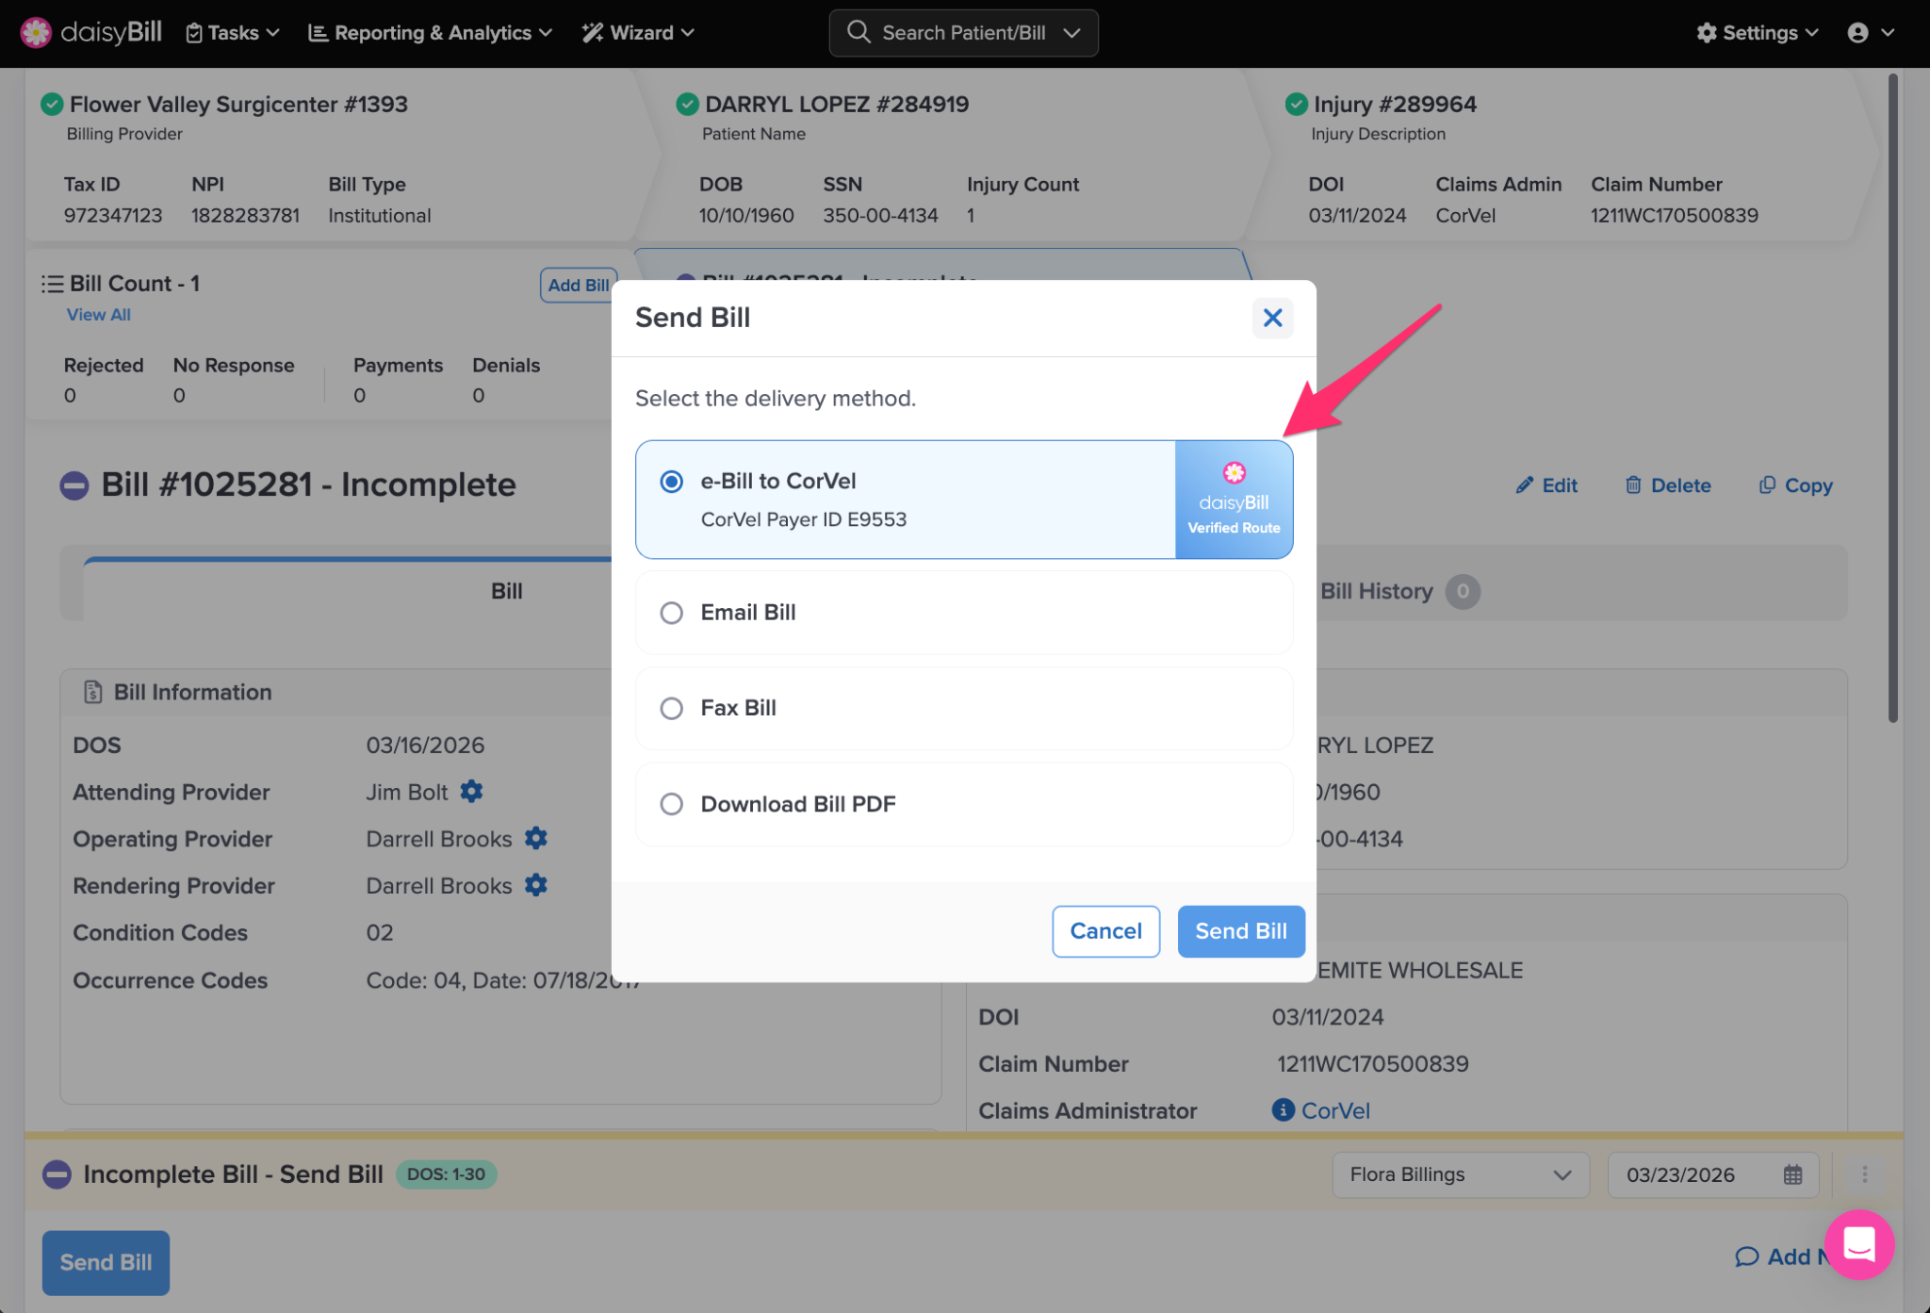Image resolution: width=1930 pixels, height=1313 pixels.
Task: Select the Email Bill radio option
Action: 671,613
